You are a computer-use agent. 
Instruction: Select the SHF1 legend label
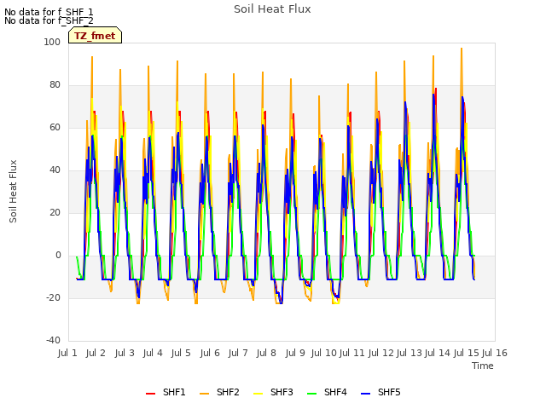174,392
